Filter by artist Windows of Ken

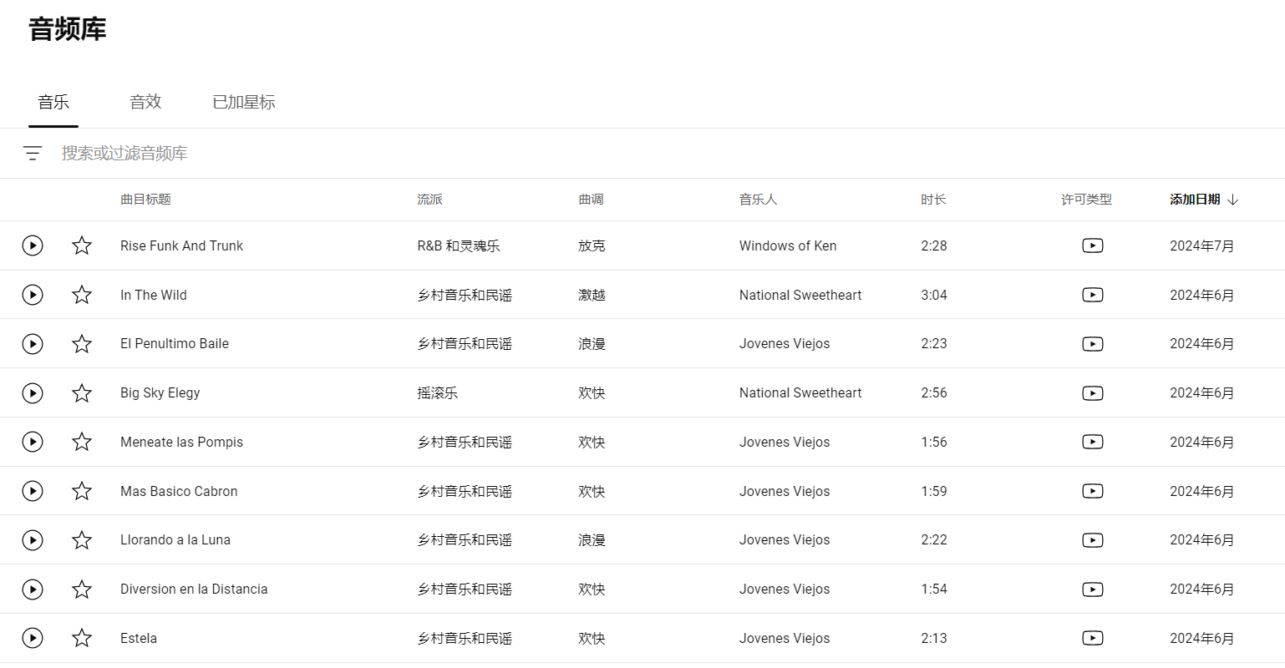(x=788, y=245)
